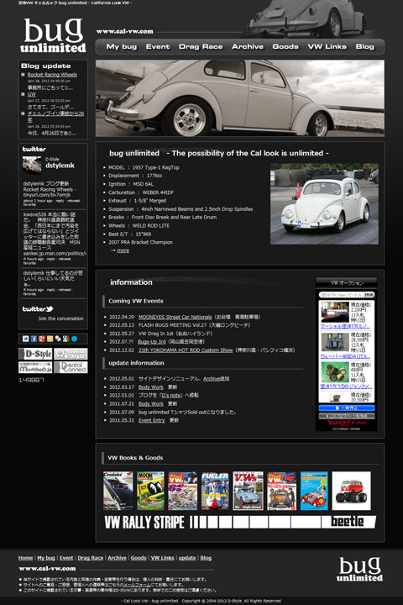Open the Archive link in update information
The height and width of the screenshot is (605, 403).
tap(212, 379)
